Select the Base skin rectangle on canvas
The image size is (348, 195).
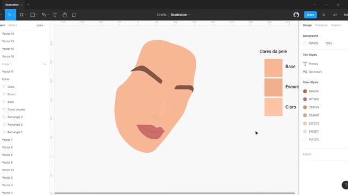coord(274,68)
